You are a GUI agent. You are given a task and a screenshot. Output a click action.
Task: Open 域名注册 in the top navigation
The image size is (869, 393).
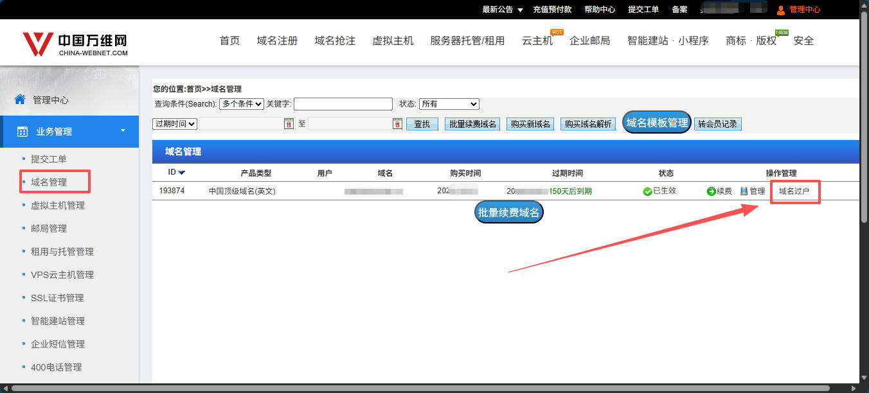pos(277,40)
